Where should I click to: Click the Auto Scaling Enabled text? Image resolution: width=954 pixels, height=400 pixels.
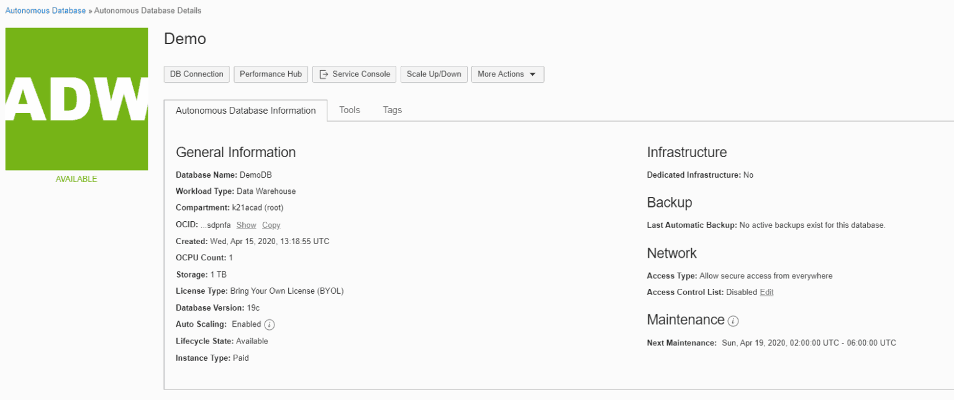247,324
